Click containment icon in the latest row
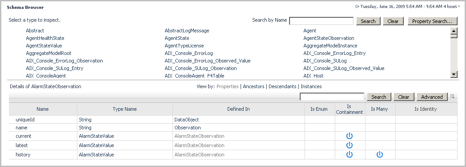This screenshot has height=167, width=466. pos(349,145)
